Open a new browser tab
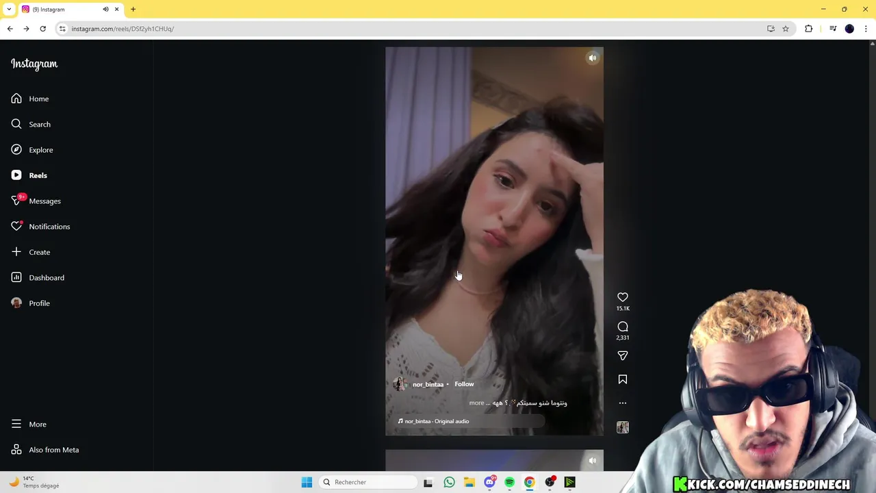Image resolution: width=876 pixels, height=493 pixels. 133,10
